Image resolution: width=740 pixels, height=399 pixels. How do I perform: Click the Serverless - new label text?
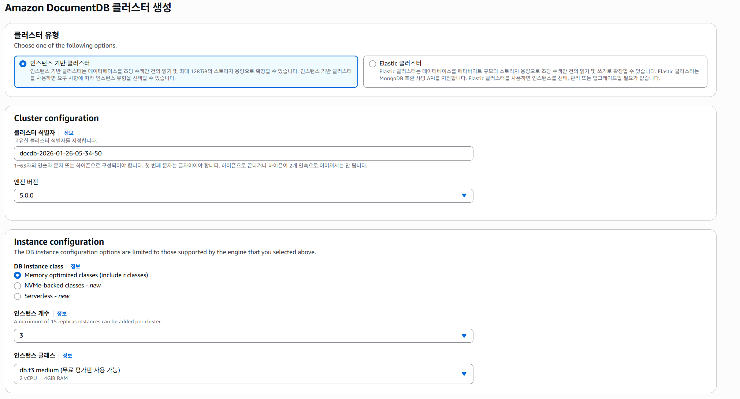click(x=47, y=296)
